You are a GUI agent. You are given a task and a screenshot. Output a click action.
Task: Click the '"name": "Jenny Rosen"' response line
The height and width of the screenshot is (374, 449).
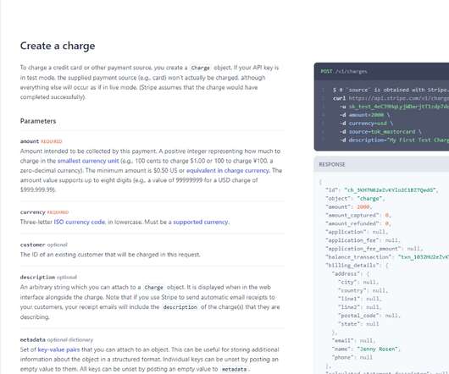pos(366,349)
